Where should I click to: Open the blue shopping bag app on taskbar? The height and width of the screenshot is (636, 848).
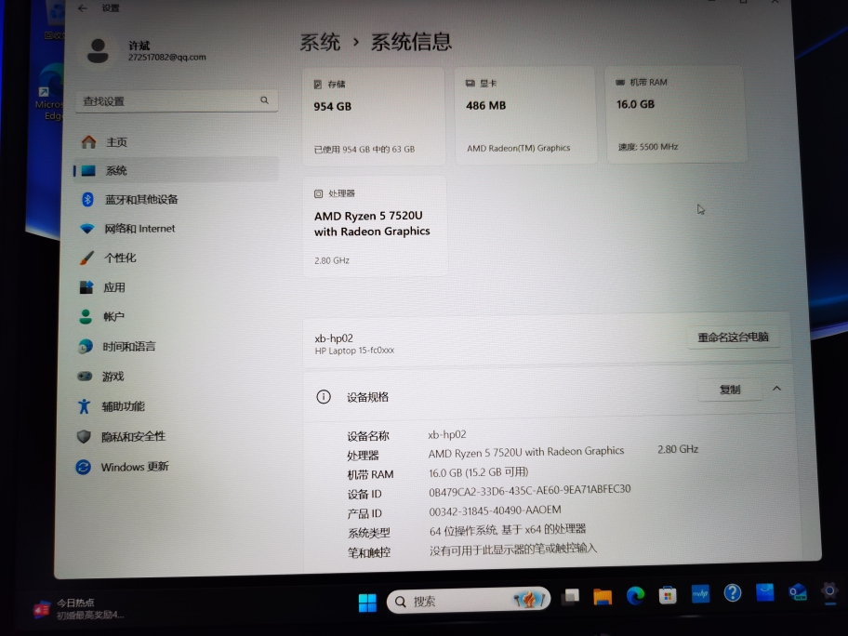point(764,592)
